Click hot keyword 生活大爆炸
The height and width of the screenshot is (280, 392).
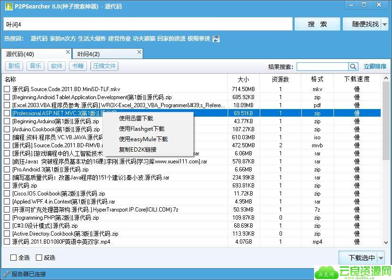click(x=92, y=39)
